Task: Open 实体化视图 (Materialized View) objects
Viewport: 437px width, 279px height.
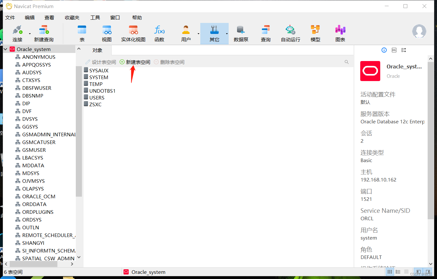Action: 133,34
